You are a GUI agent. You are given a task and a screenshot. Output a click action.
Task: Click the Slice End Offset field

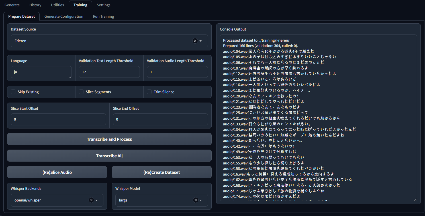click(x=160, y=119)
